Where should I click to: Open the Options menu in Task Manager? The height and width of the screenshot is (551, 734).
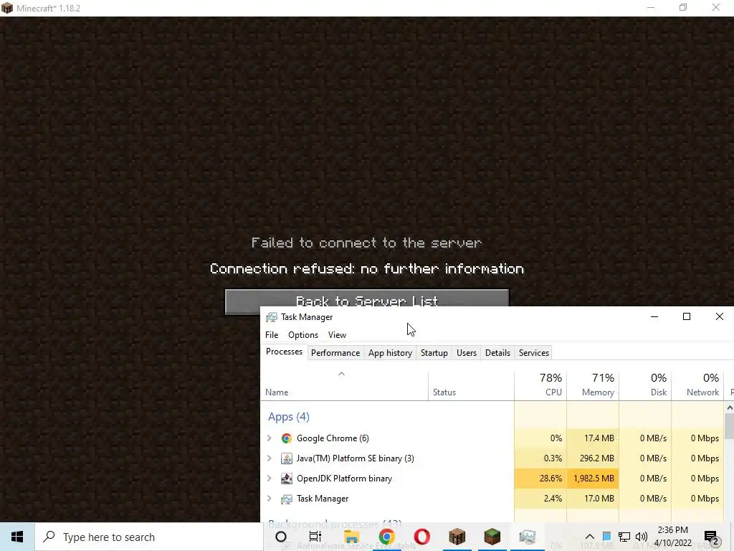click(303, 334)
